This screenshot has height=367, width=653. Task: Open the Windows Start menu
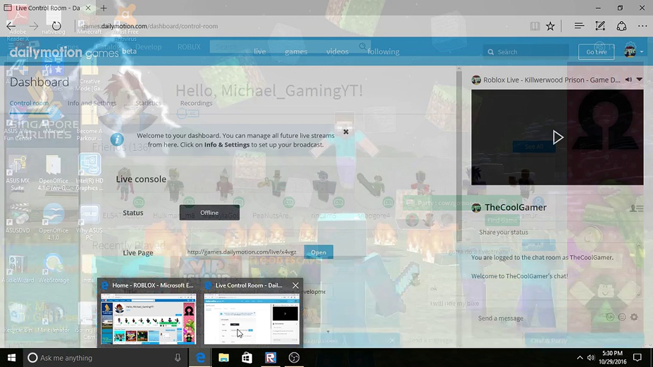click(x=12, y=357)
